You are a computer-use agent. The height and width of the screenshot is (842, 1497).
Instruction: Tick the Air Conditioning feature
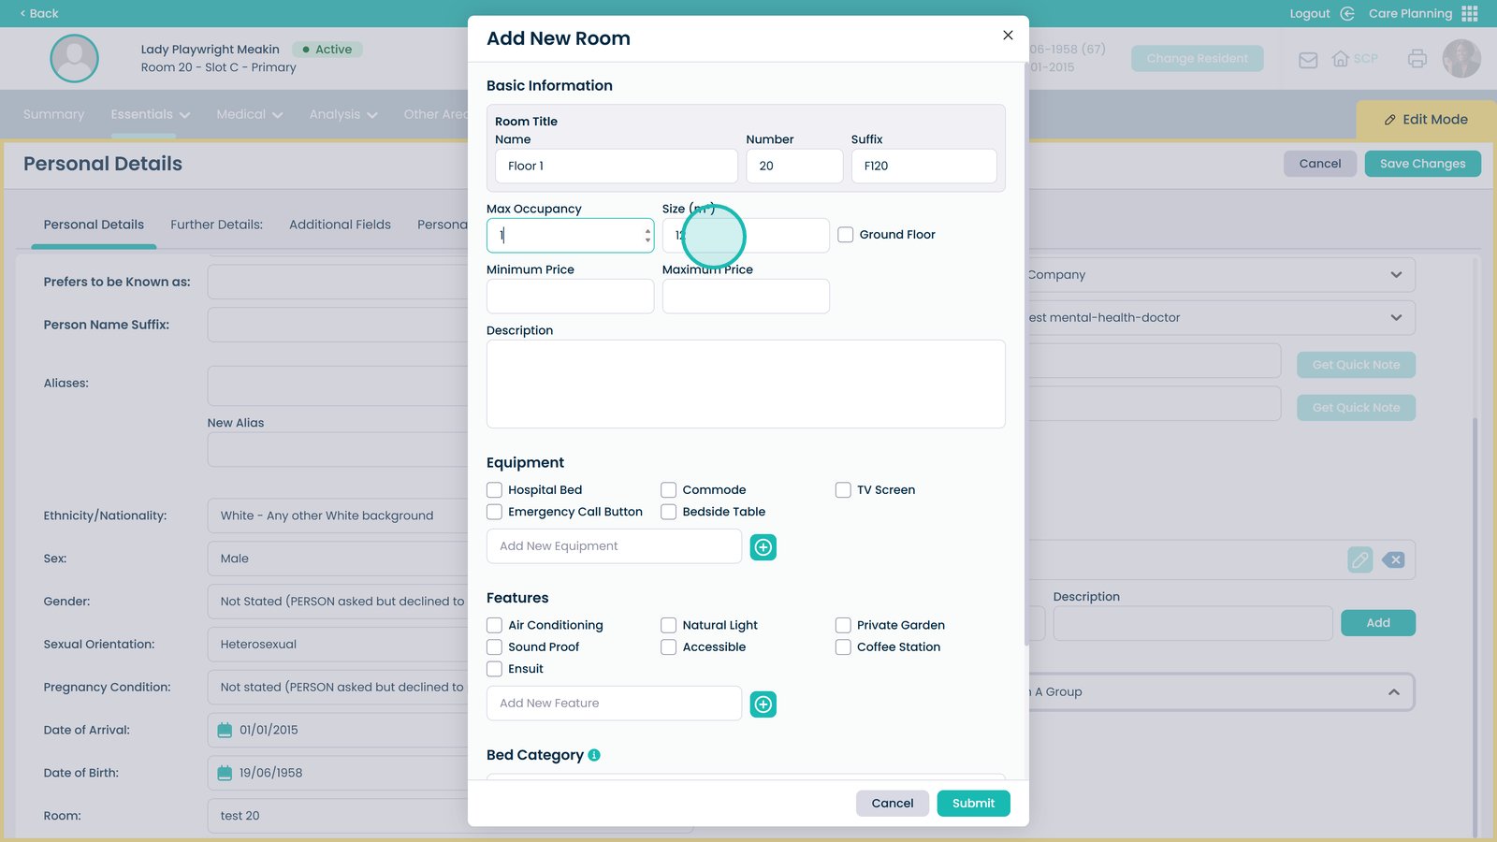point(495,625)
